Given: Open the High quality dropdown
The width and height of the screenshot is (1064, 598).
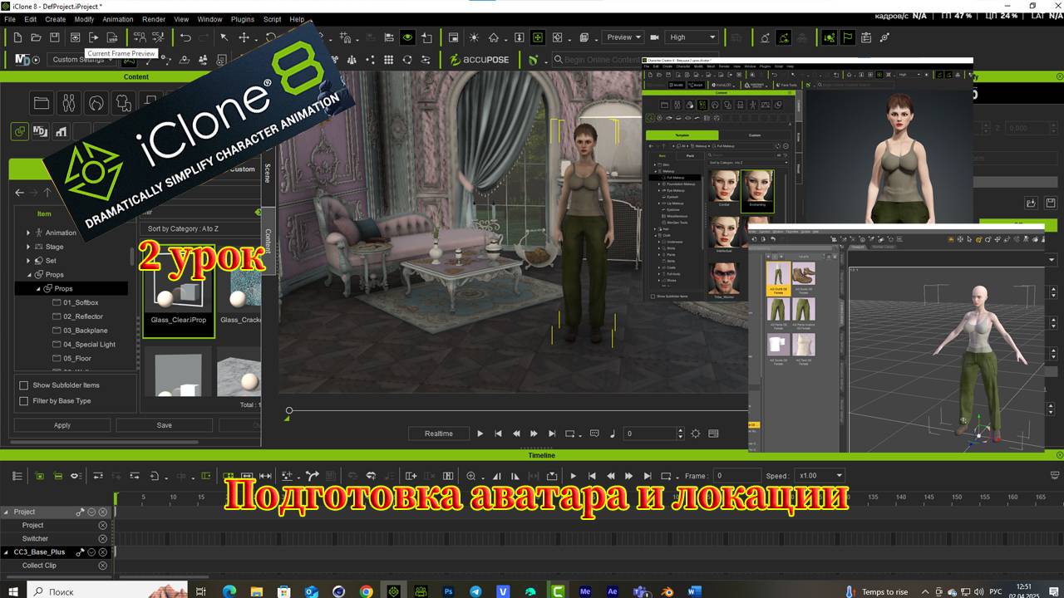Looking at the screenshot, I should click(692, 37).
